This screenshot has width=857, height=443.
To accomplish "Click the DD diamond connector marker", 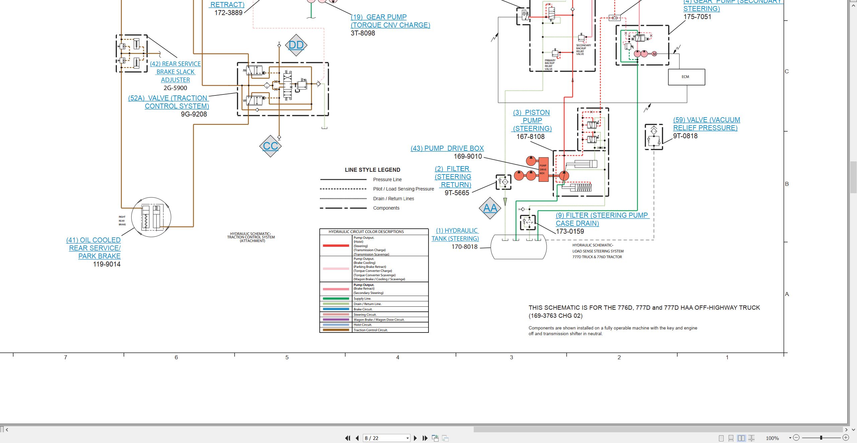I will click(296, 45).
